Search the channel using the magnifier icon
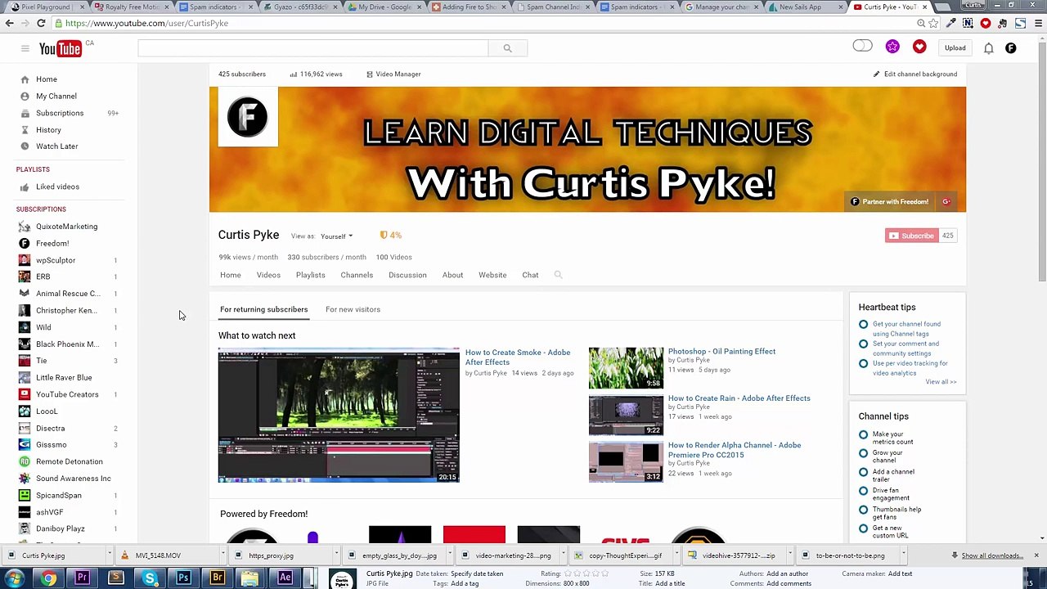The height and width of the screenshot is (589, 1047). [x=558, y=275]
